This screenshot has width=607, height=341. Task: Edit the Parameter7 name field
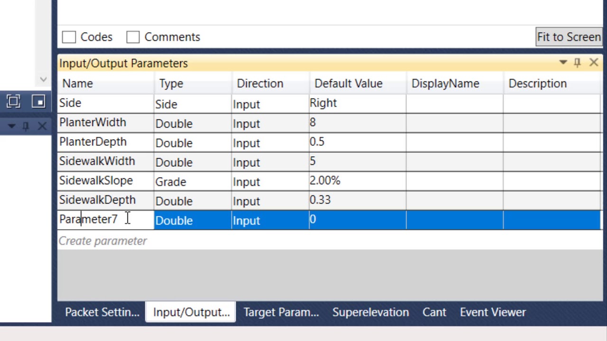coord(106,219)
